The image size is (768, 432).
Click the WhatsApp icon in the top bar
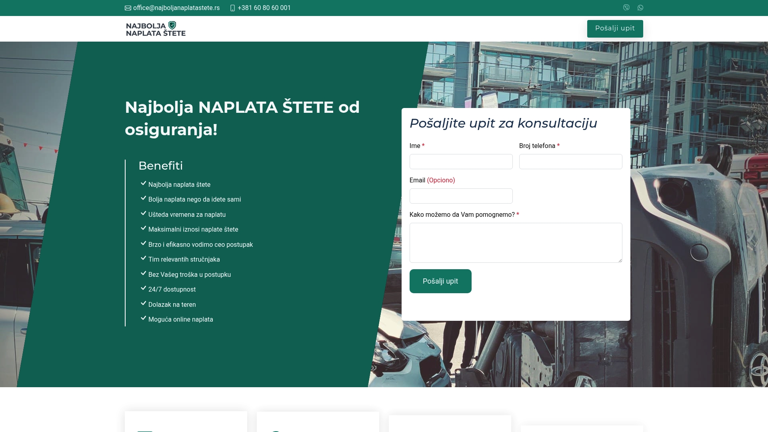point(640,7)
